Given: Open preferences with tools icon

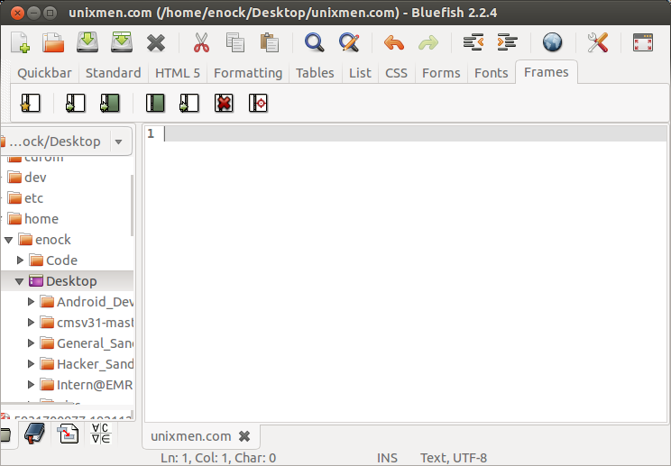Looking at the screenshot, I should 598,42.
